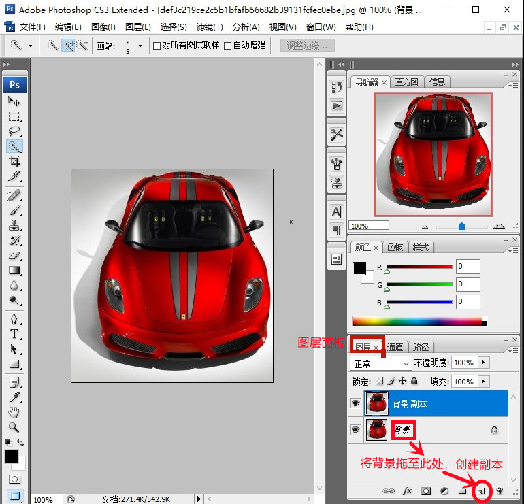Select the Path Selection tool
This screenshot has height=504, width=524.
[x=14, y=349]
